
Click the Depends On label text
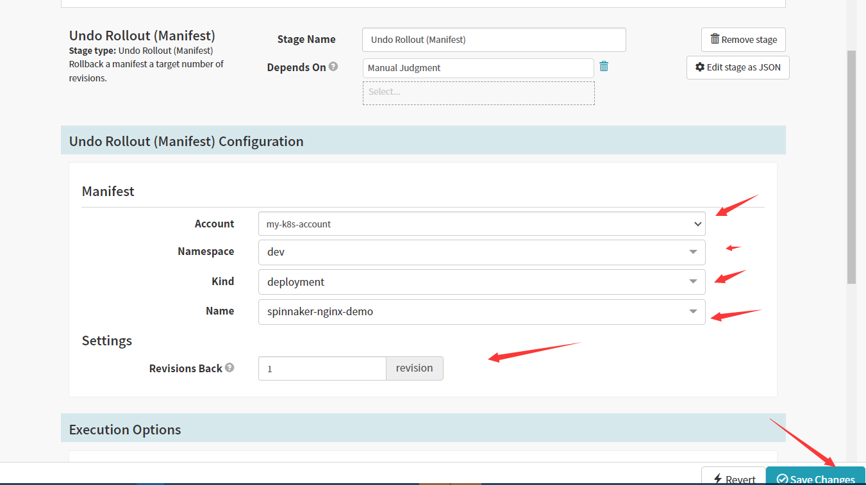point(297,67)
